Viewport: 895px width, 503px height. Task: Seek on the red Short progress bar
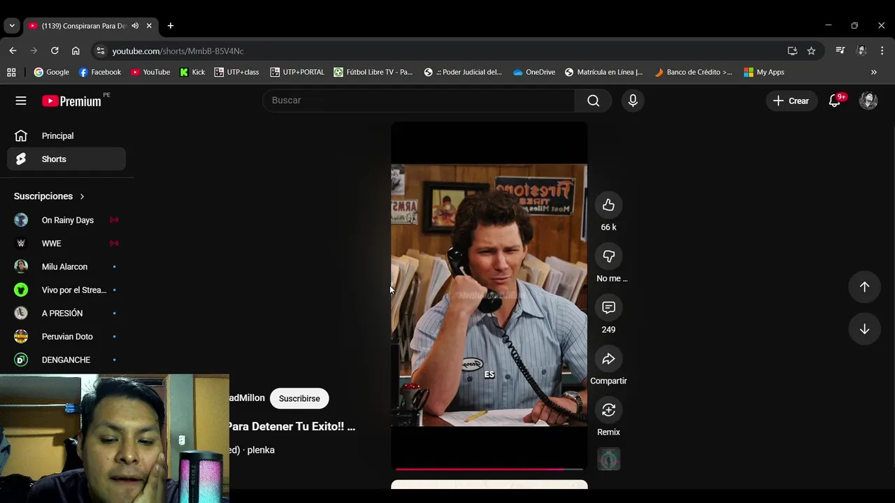click(x=489, y=469)
